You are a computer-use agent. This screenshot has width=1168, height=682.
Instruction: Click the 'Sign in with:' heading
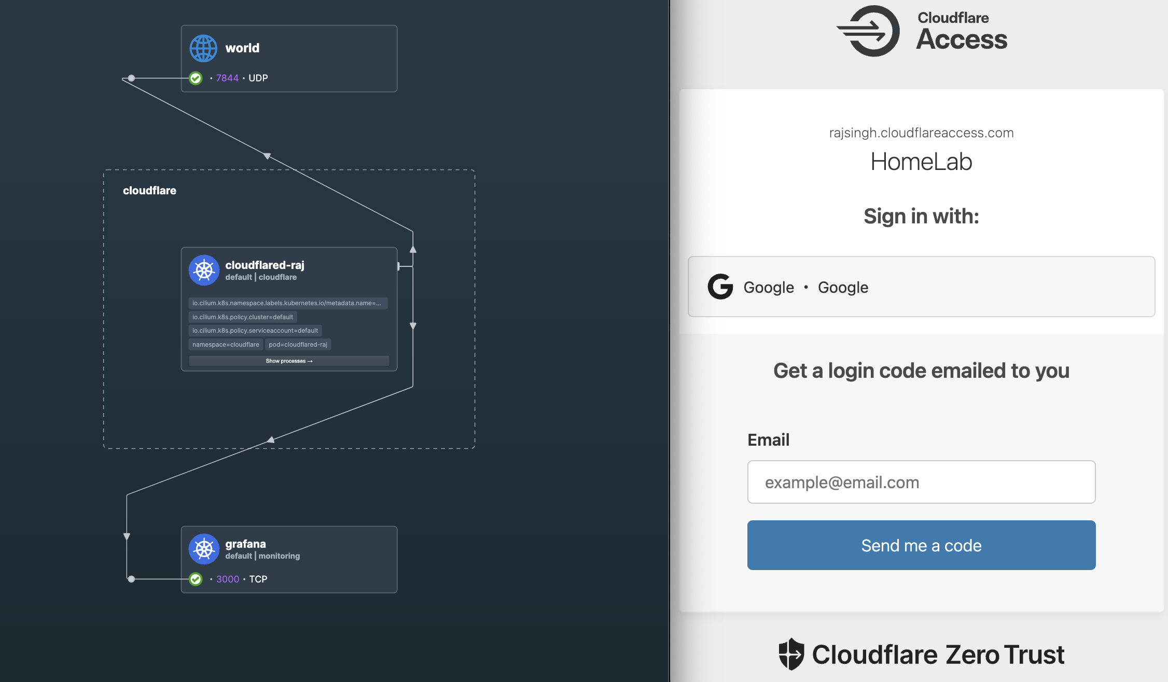click(921, 216)
